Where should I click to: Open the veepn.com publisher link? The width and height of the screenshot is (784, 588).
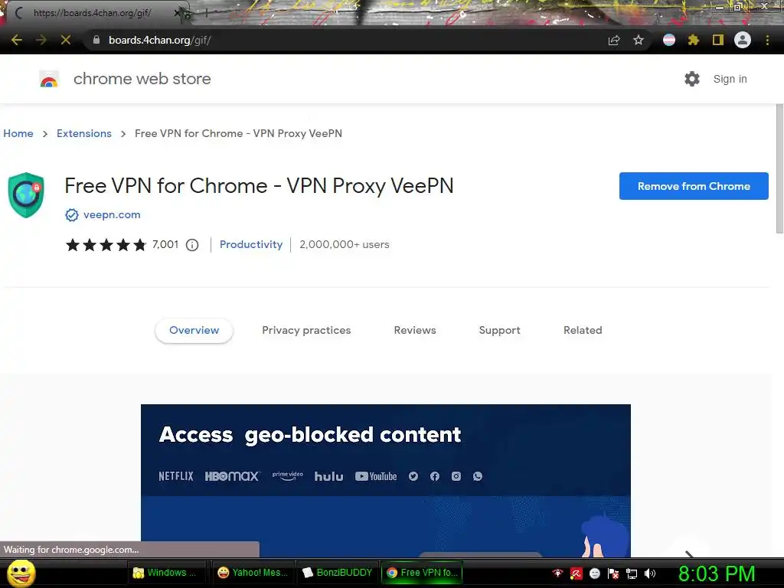(x=112, y=215)
